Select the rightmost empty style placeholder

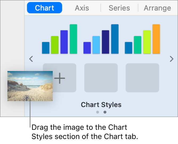[142, 78]
